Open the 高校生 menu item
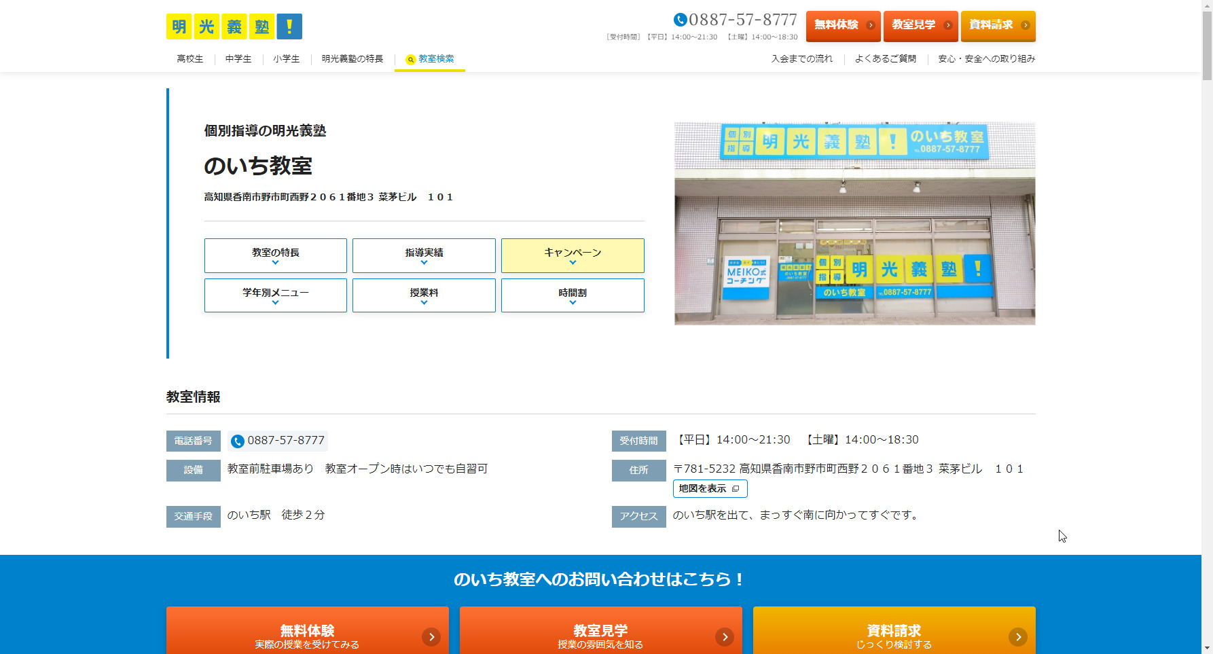 190,59
